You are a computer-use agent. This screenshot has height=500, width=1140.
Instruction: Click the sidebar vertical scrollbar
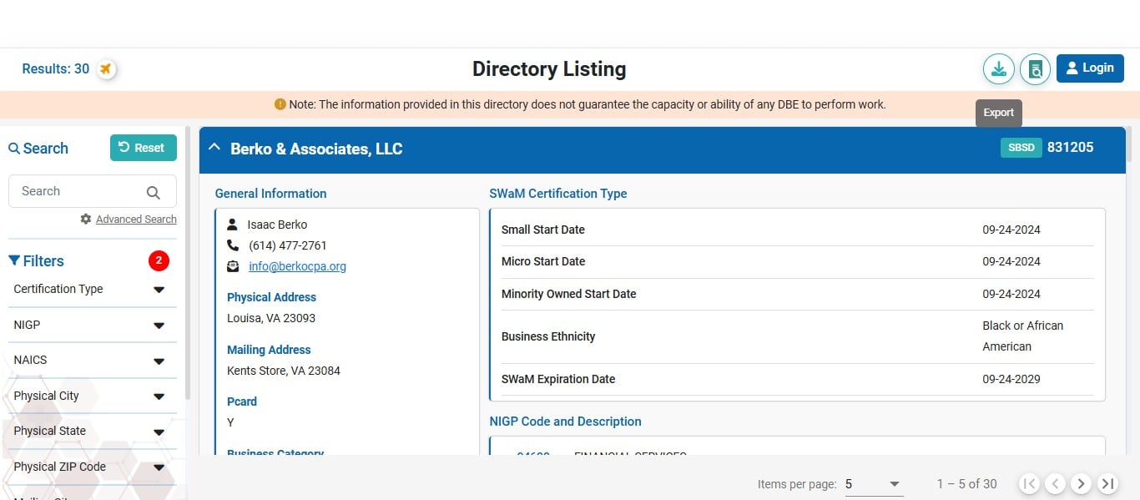[x=188, y=262]
